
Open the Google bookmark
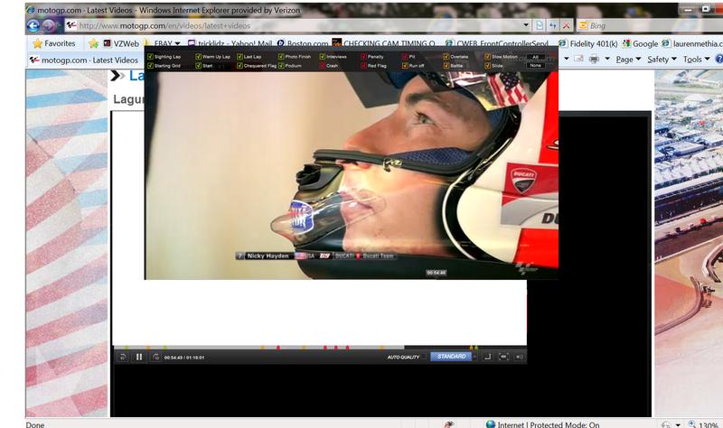(640, 43)
